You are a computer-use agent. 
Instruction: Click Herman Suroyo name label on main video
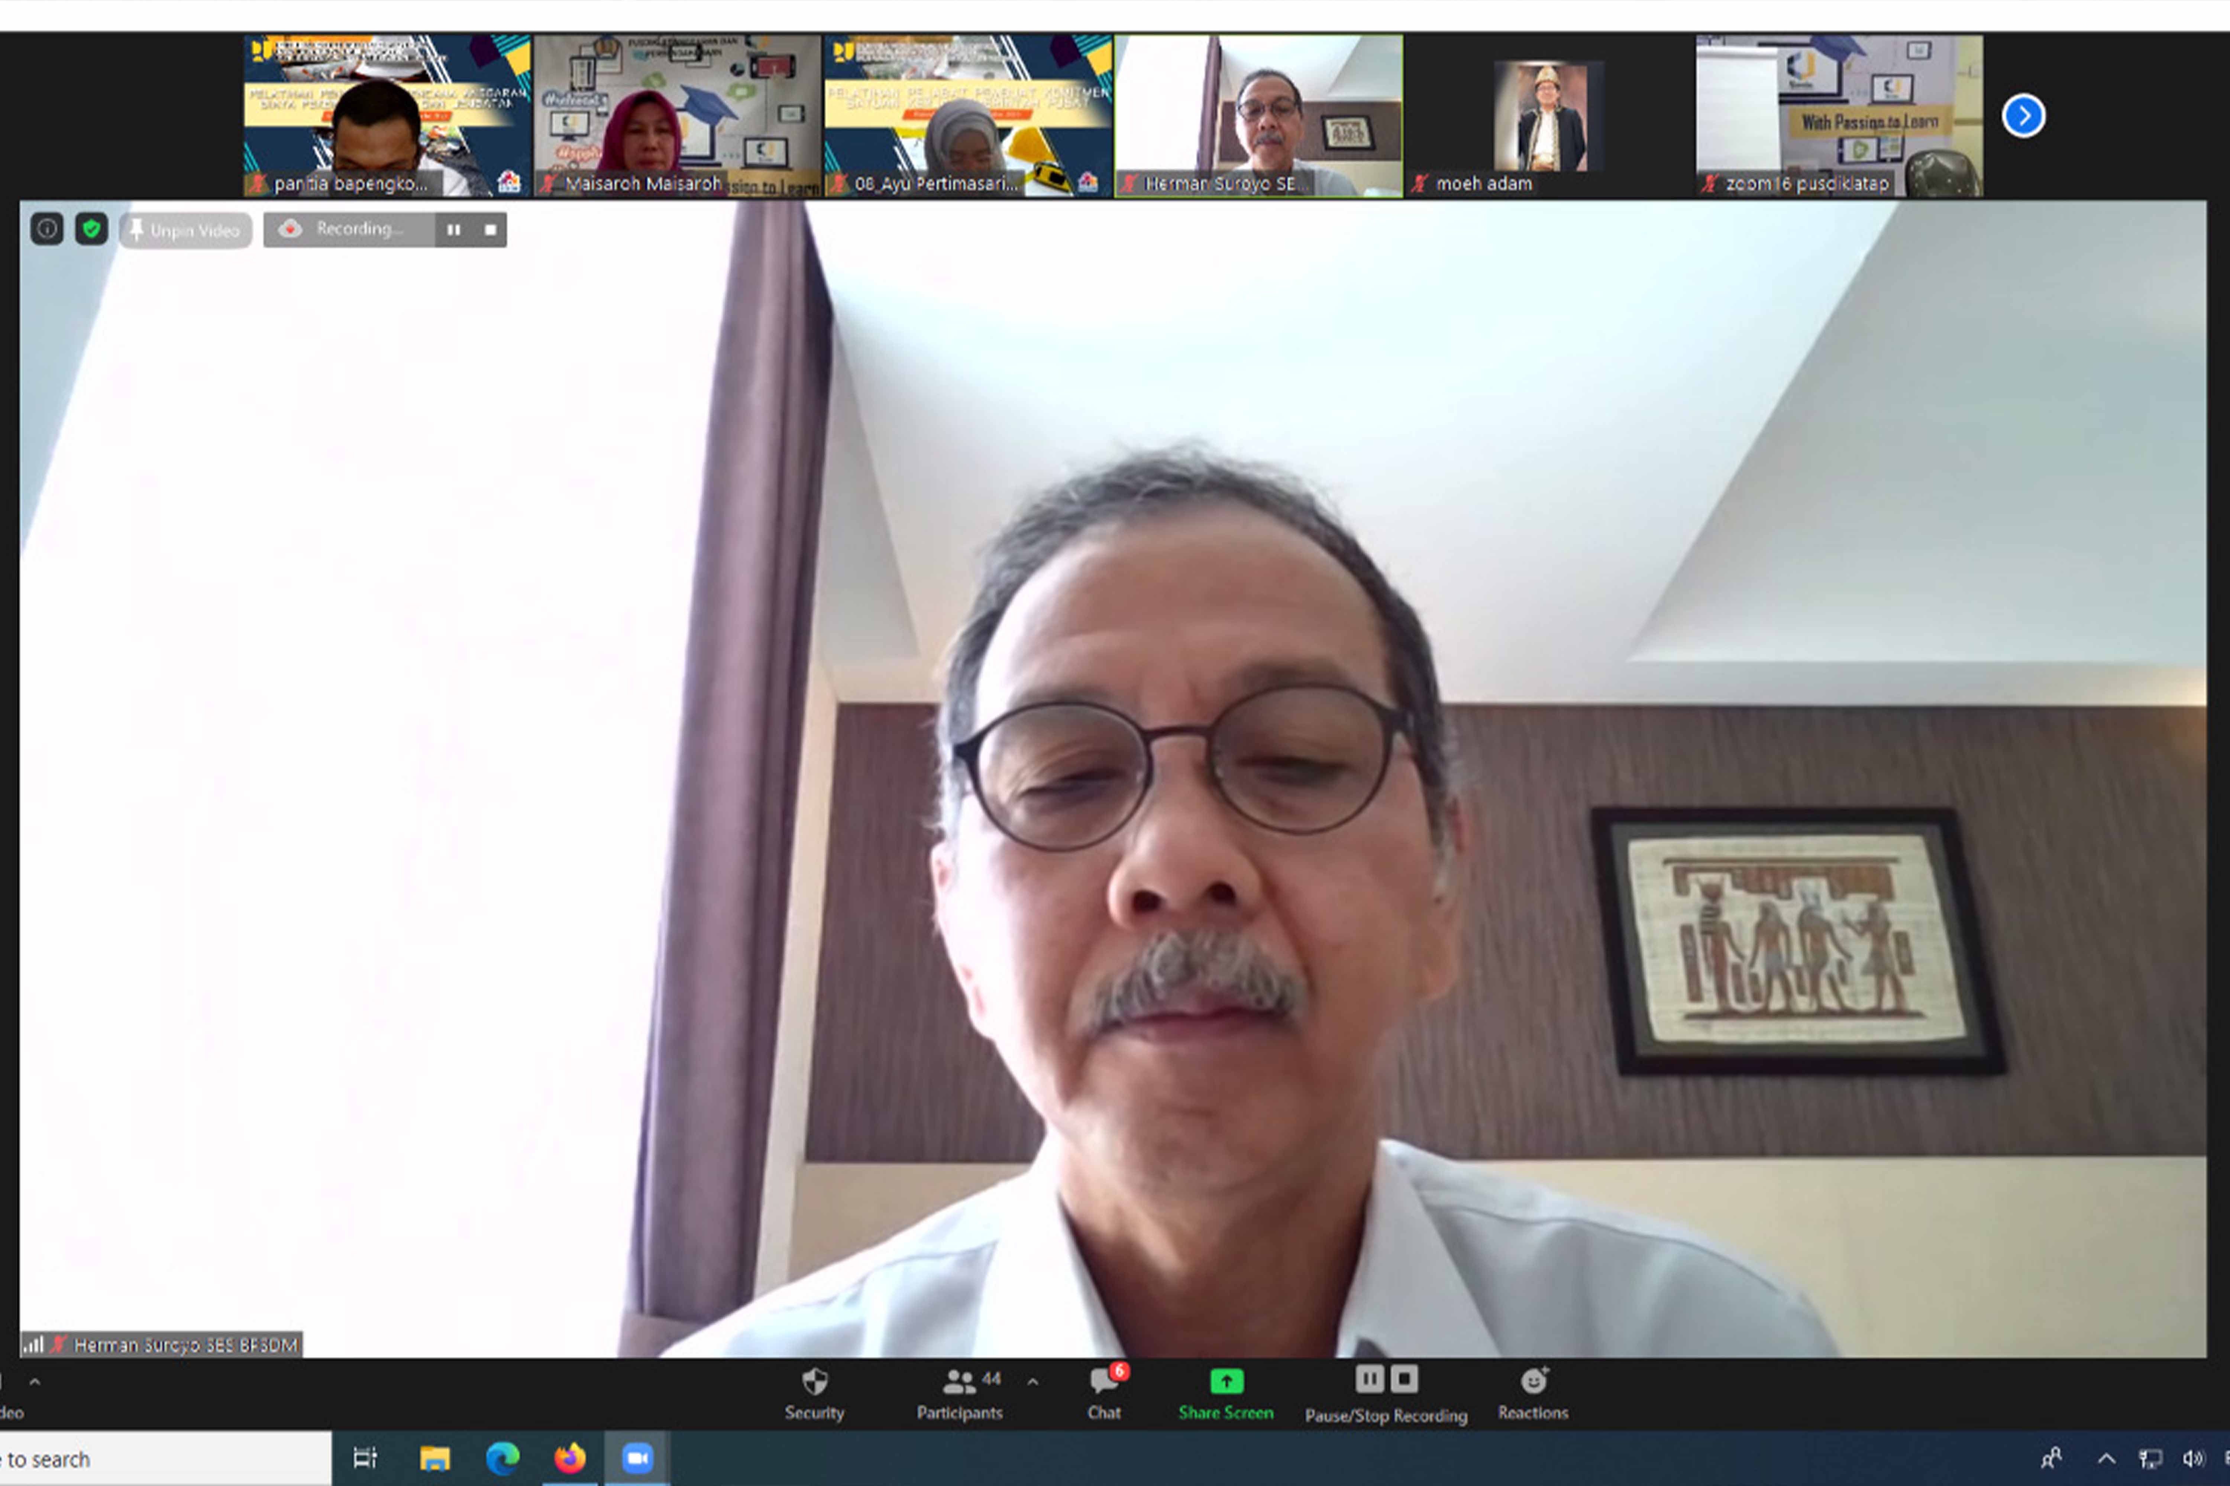click(x=186, y=1345)
